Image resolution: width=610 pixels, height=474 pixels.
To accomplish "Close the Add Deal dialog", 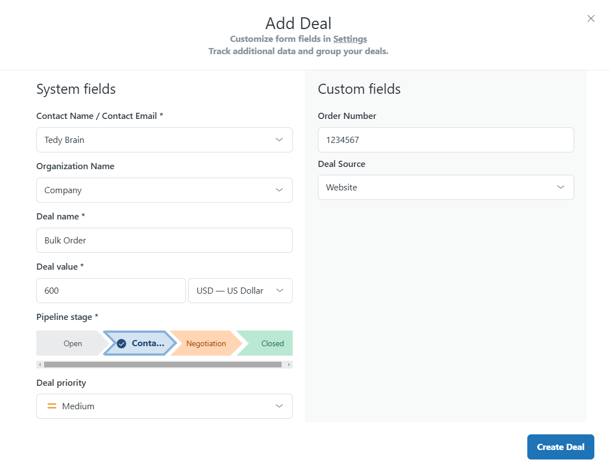I will 590,18.
